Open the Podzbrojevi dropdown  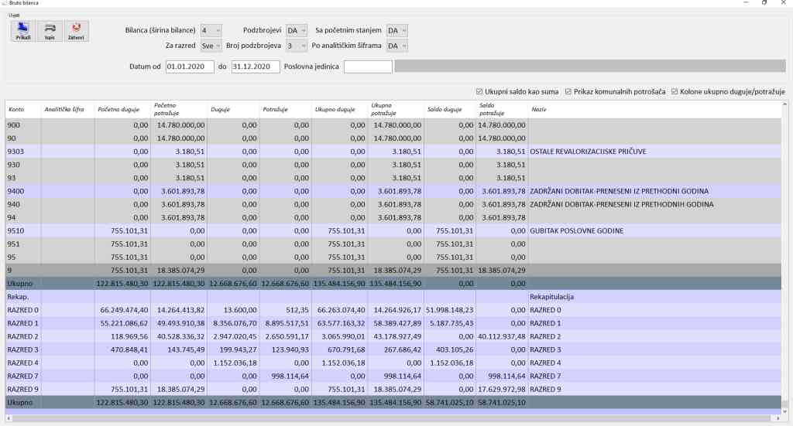pos(297,30)
